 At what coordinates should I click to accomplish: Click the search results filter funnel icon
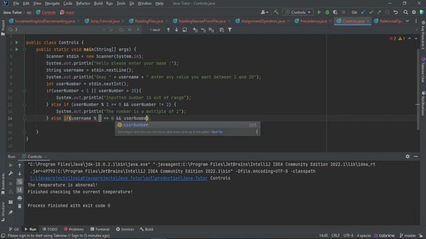(230, 29)
